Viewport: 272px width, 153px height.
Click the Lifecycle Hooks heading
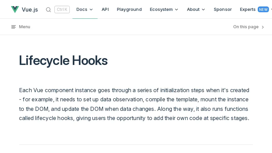click(x=63, y=61)
